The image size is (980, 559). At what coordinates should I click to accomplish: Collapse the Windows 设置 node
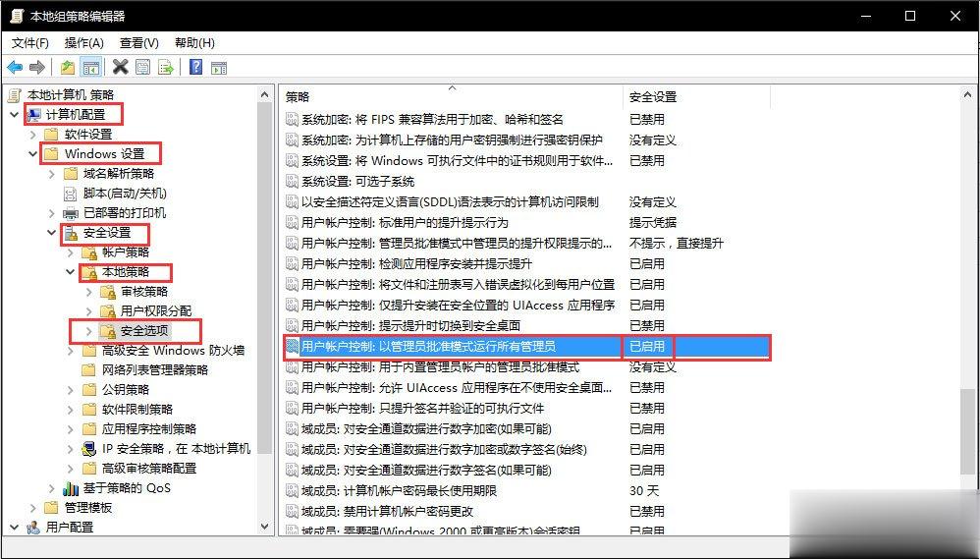tap(33, 154)
